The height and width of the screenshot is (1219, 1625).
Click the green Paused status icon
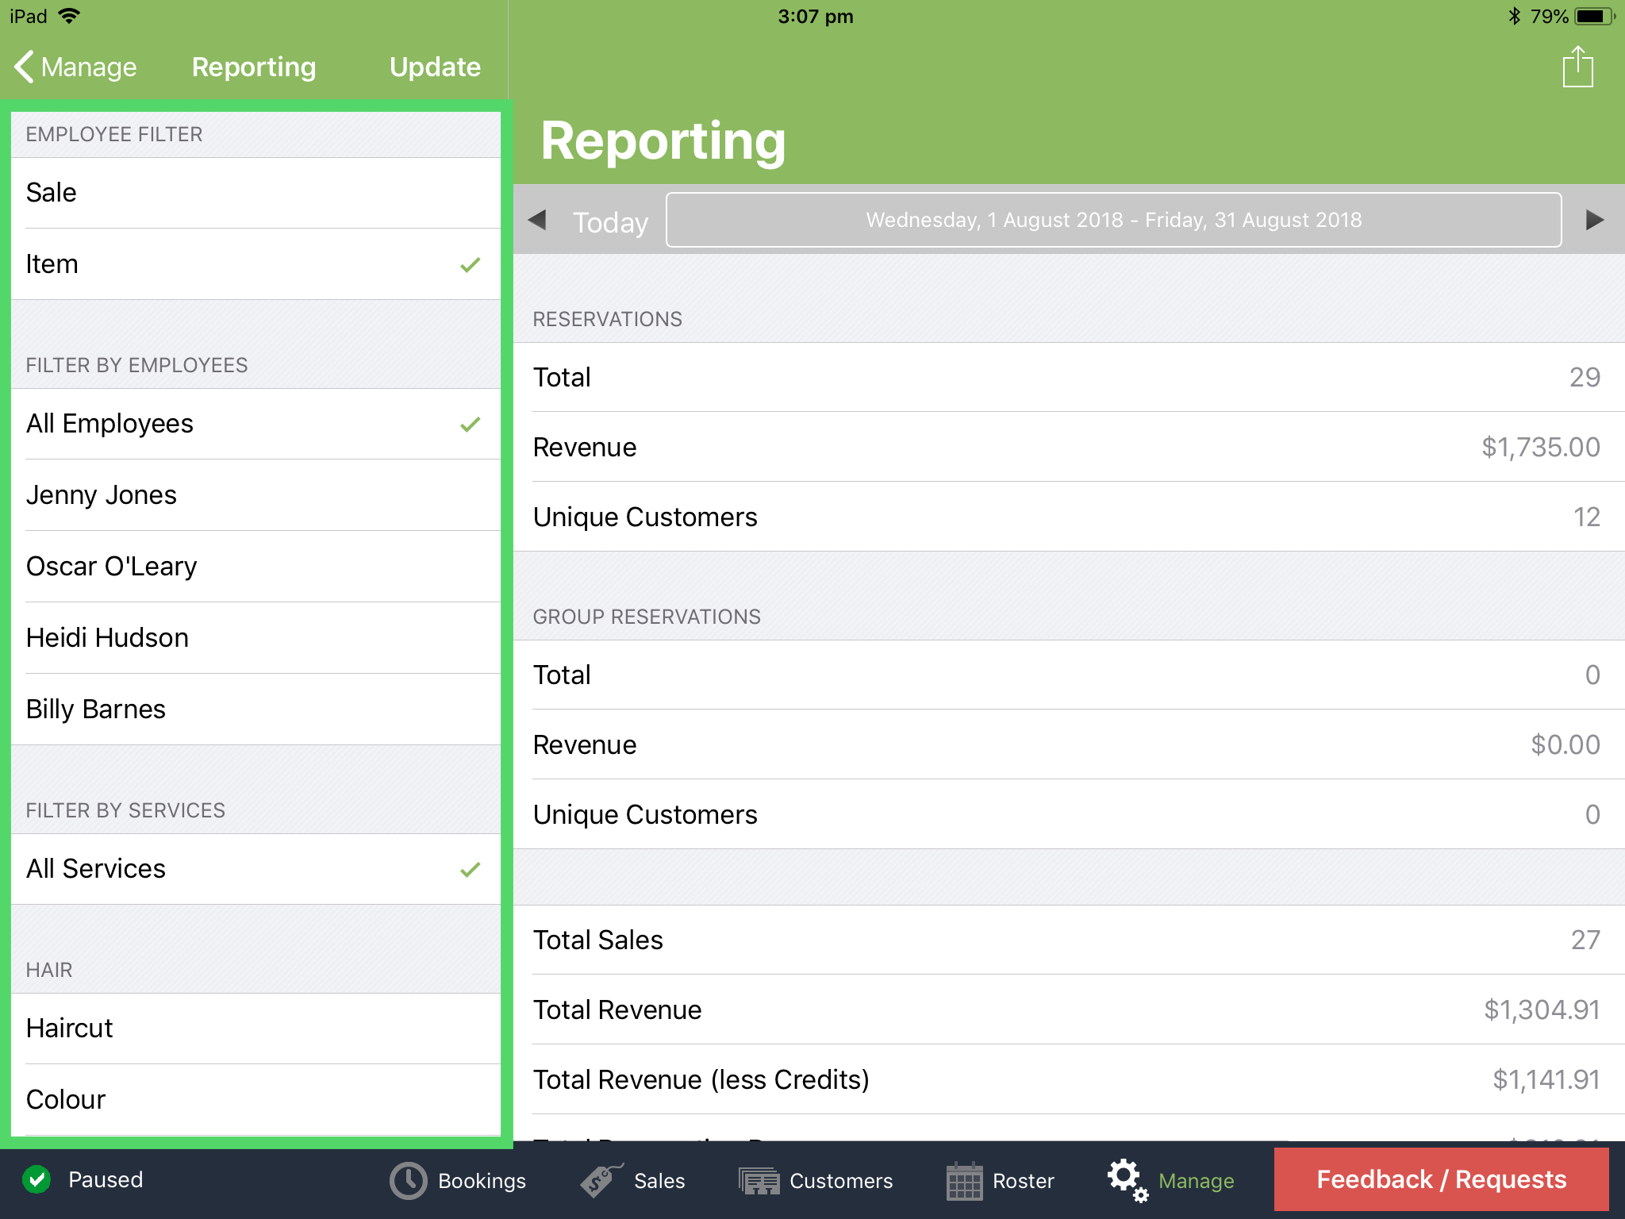[x=37, y=1179]
